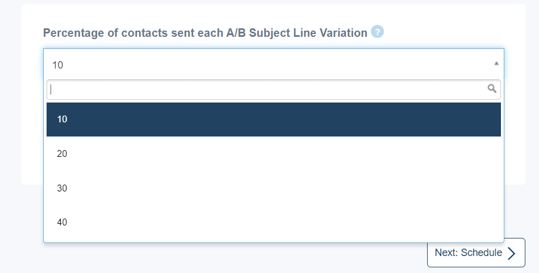Close the percentage dropdown via its header box
The image size is (539, 273).
pos(274,64)
